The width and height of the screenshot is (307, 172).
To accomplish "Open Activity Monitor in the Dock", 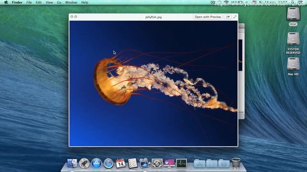I will click(x=181, y=163).
